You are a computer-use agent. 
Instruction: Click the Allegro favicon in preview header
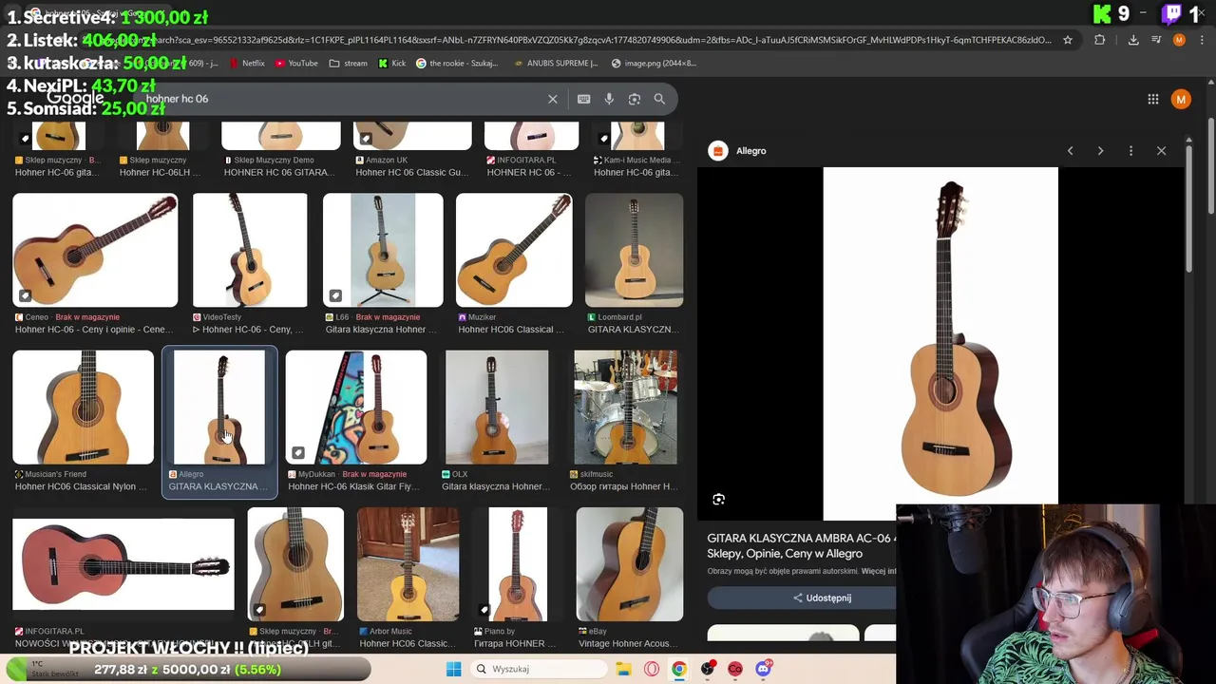[718, 151]
